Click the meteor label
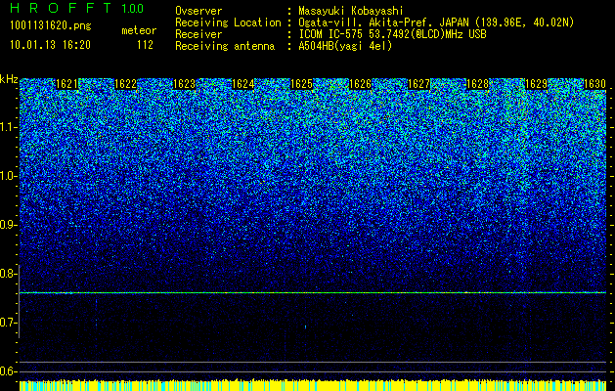The image size is (615, 391). pos(139,30)
